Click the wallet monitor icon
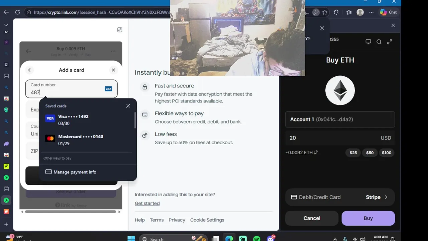The image size is (428, 241). tap(368, 42)
